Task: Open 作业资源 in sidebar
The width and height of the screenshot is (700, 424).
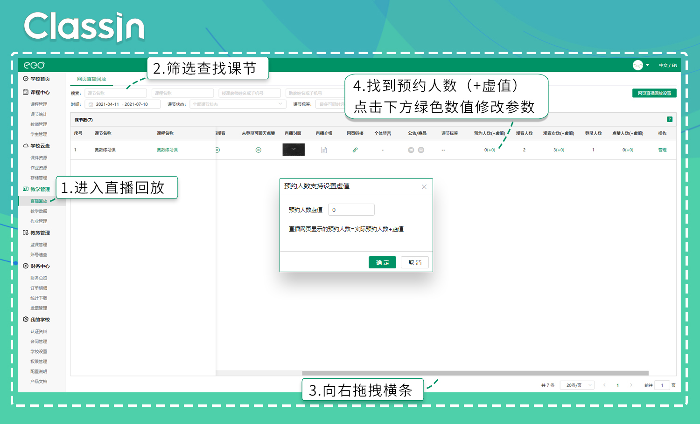Action: click(39, 168)
